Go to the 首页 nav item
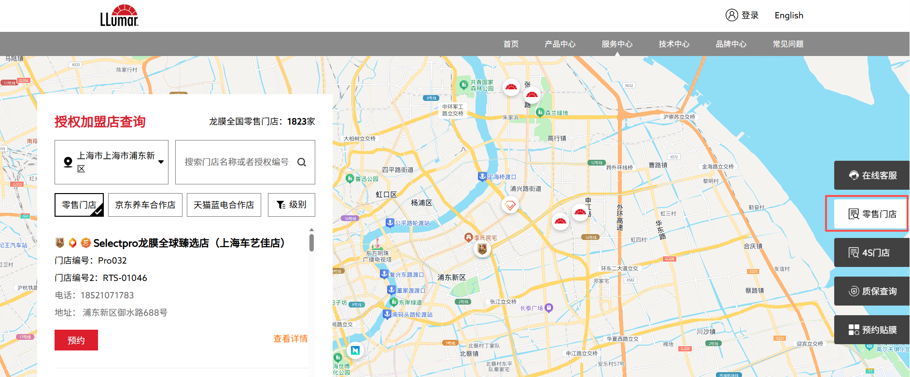This screenshot has height=377, width=910. (x=511, y=44)
